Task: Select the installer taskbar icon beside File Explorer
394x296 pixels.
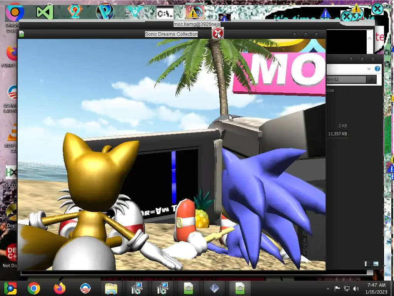Action: [137, 288]
